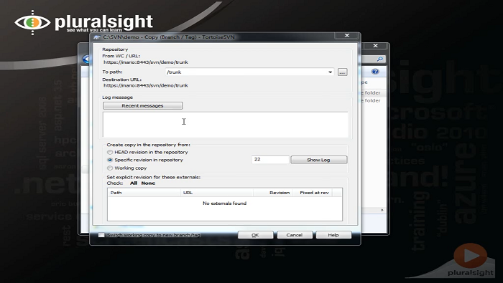This screenshot has height=283, width=503.
Task: Click the search magnifier in background window
Action: (x=380, y=59)
